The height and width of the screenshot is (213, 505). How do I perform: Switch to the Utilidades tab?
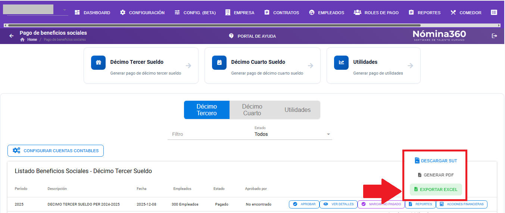297,110
